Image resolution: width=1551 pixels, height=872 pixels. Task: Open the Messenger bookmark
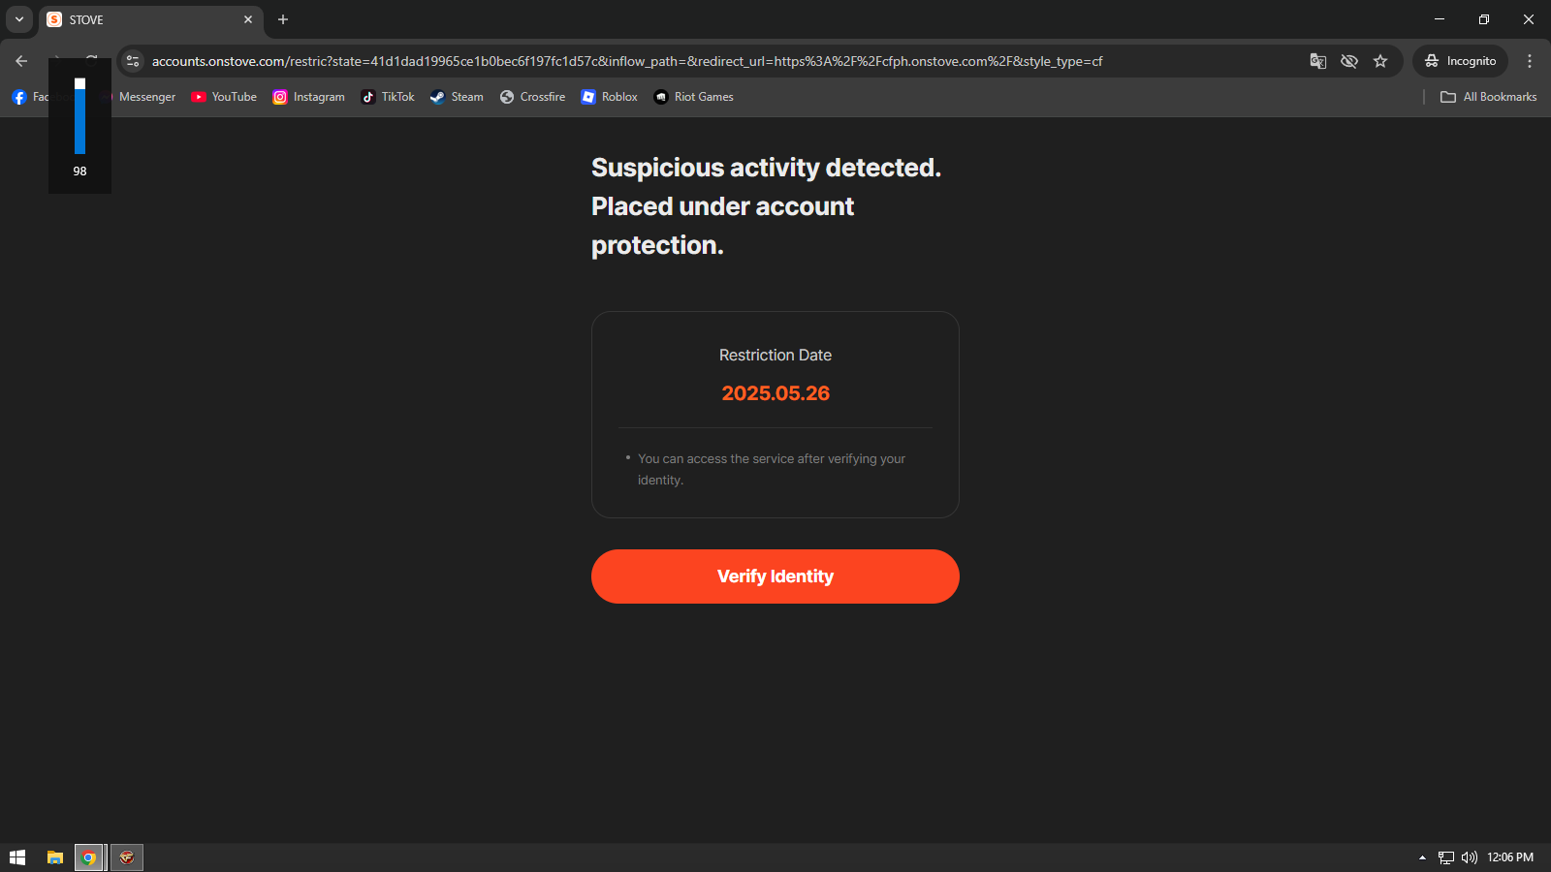point(142,97)
